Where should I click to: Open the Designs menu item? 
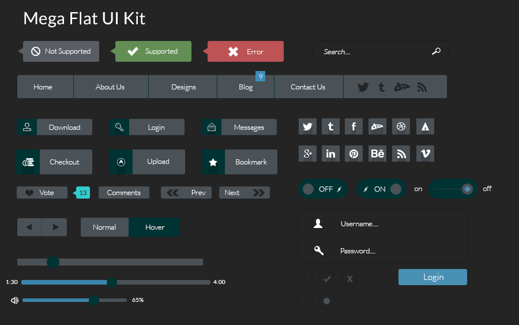(x=183, y=87)
